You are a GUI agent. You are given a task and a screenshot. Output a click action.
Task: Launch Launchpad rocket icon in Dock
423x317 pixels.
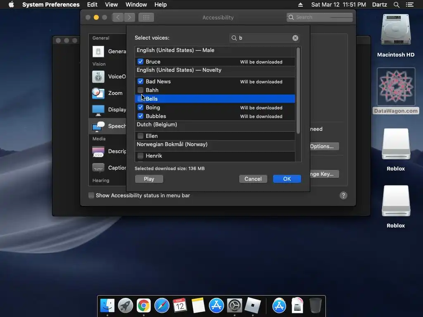(x=126, y=306)
